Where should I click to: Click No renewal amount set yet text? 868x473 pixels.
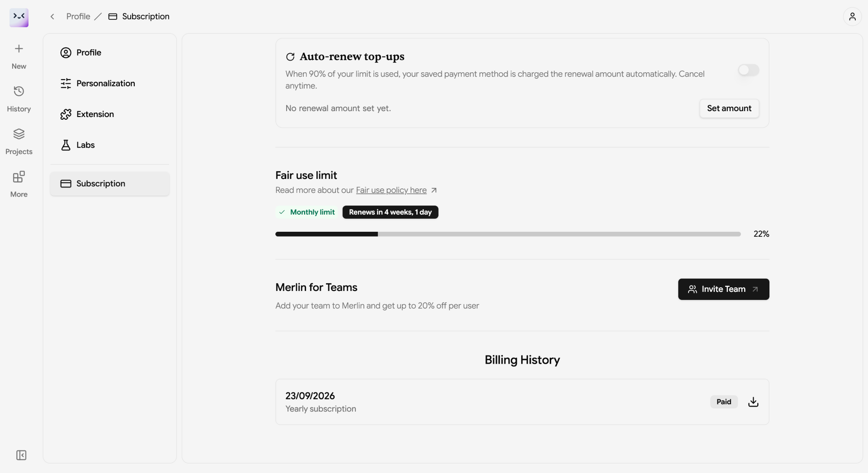tap(338, 108)
